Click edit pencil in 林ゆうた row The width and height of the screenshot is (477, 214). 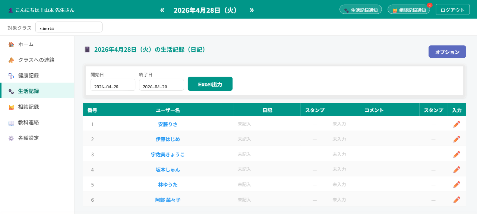(x=457, y=185)
